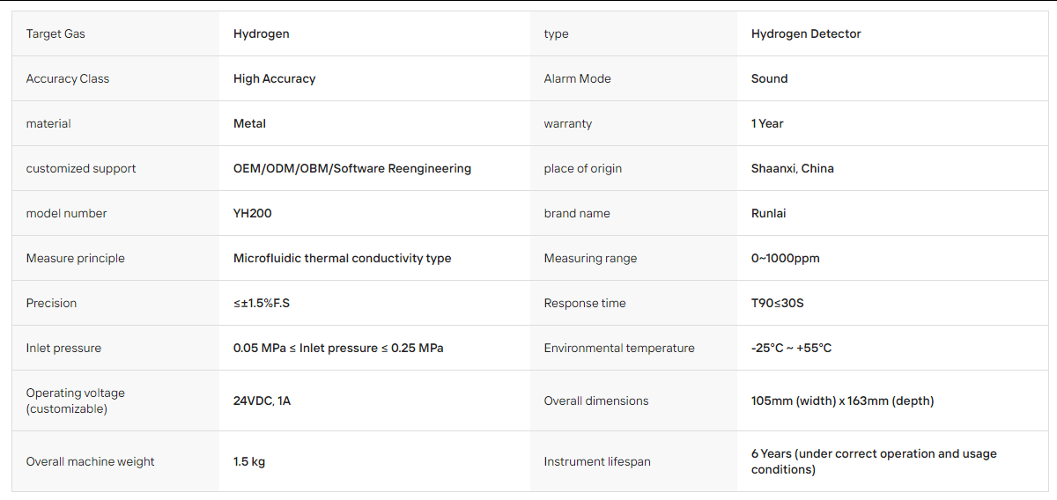Click the 'warranty' label
1057x500 pixels.
point(568,124)
